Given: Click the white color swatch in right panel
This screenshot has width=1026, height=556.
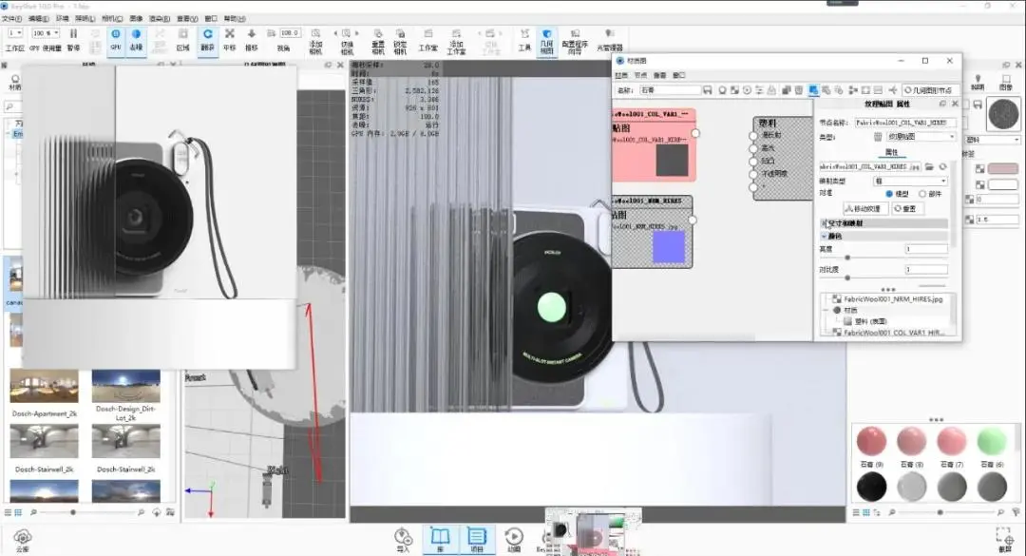Looking at the screenshot, I should (1002, 184).
